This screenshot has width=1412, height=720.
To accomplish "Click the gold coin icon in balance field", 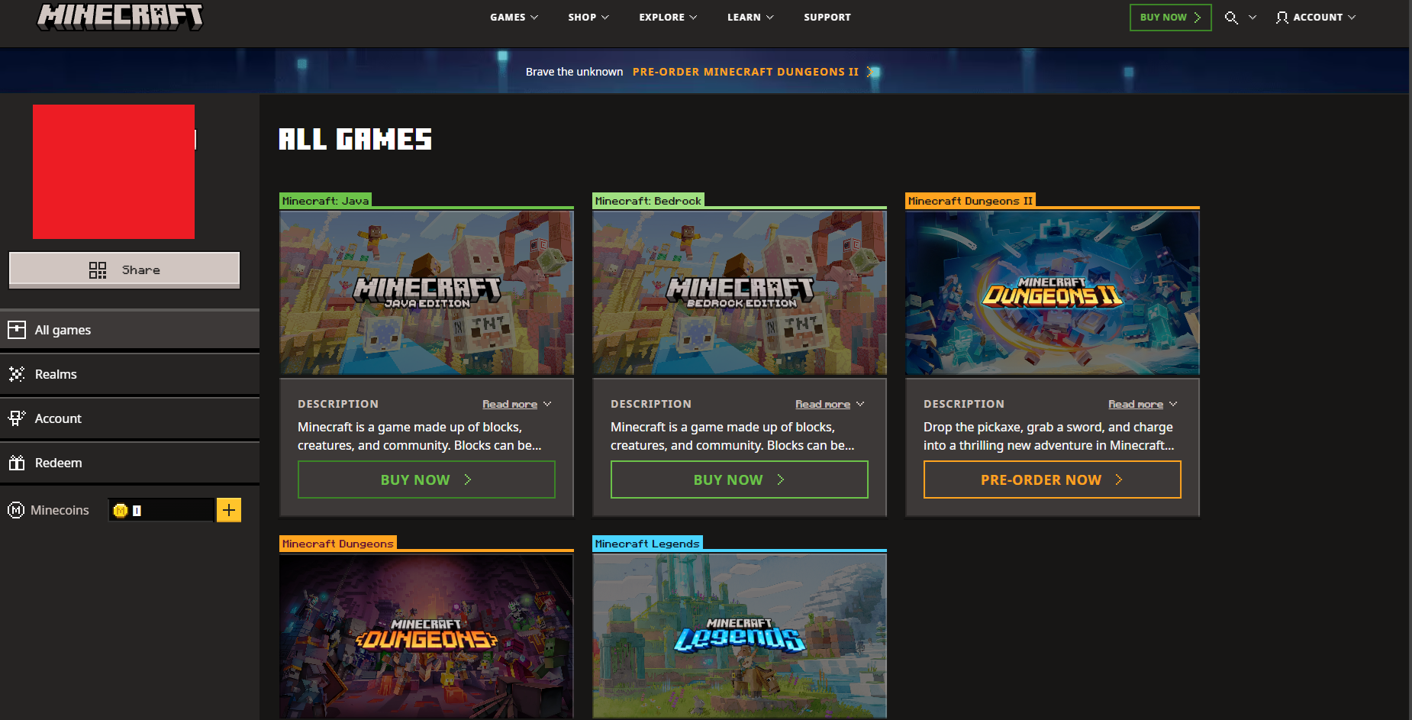I will point(120,510).
